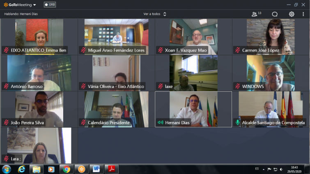The height and width of the screenshot is (174, 310).
Task: Open Google Chrome from the taskbar
Action: (67, 169)
